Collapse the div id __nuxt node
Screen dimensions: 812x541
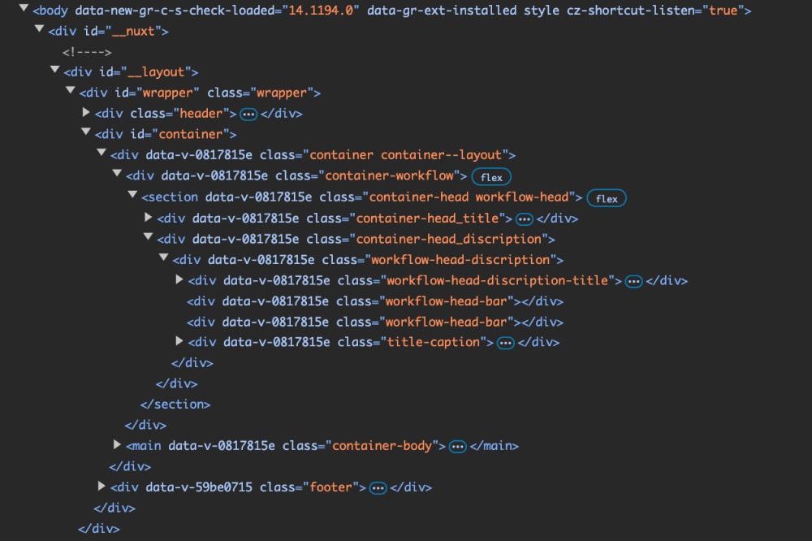(39, 30)
